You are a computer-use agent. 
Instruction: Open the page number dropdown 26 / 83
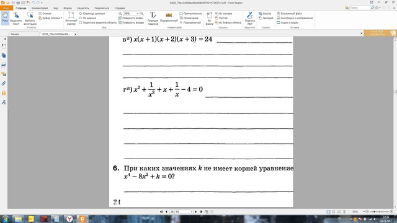pyautogui.click(x=181, y=212)
